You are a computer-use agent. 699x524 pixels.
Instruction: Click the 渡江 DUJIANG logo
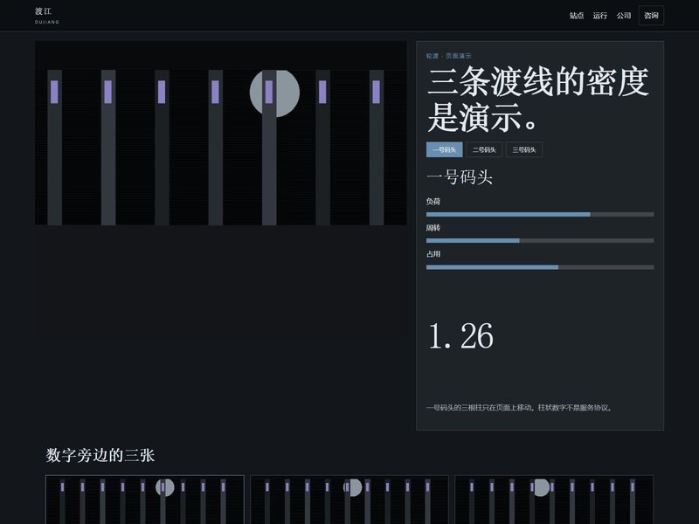point(47,15)
